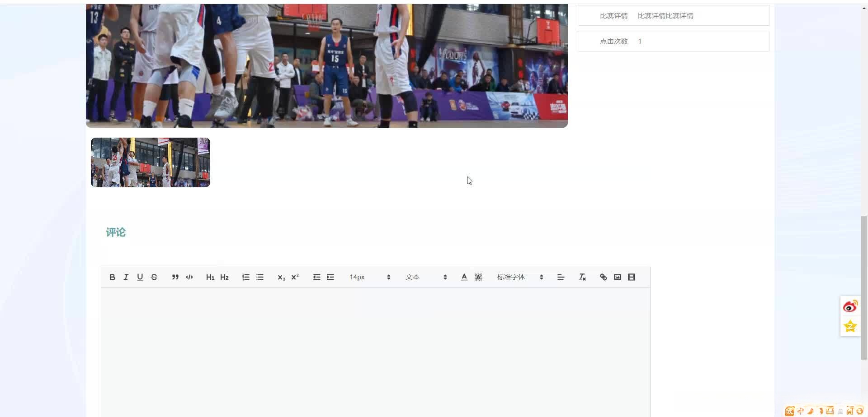Start a numbered list
The width and height of the screenshot is (868, 417).
(246, 277)
